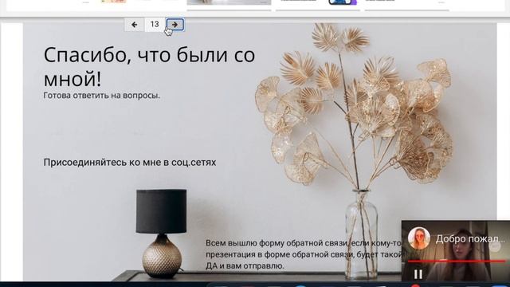The image size is (510, 287).
Task: Select the line 'Присоединяйтесь ко мне в соц.сетях'
Action: click(x=130, y=163)
